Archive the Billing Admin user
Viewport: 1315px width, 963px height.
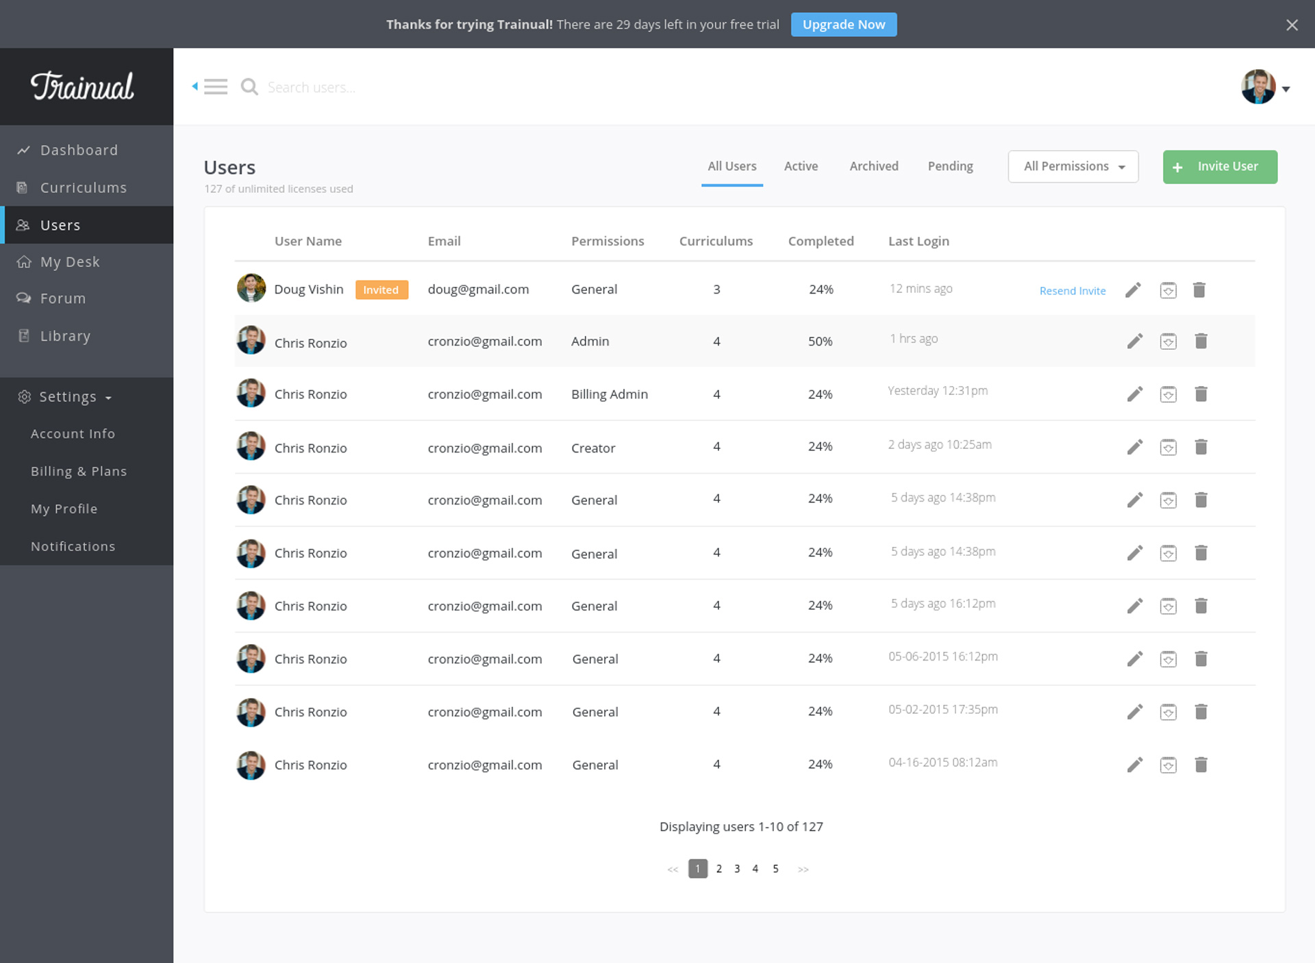(x=1168, y=394)
